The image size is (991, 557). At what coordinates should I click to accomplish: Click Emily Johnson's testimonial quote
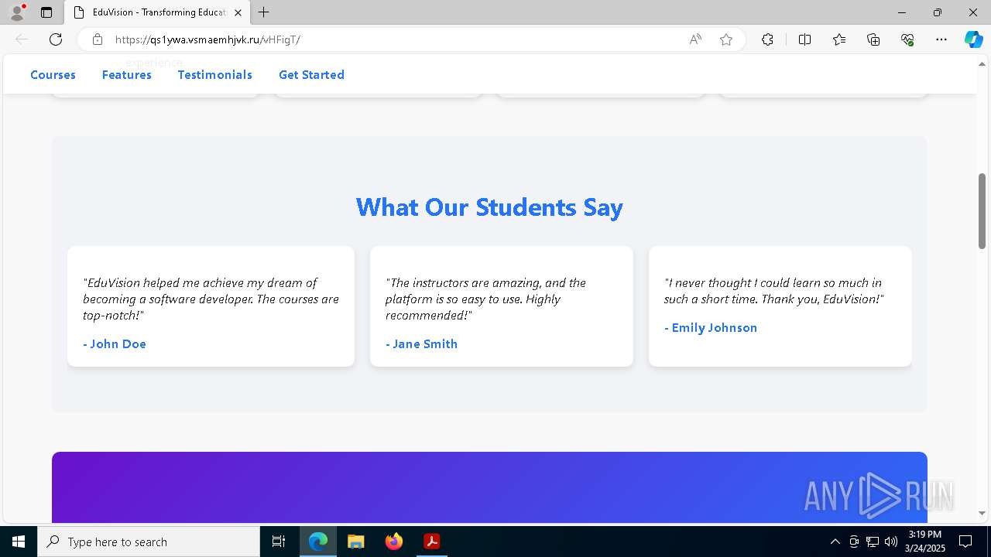point(773,291)
